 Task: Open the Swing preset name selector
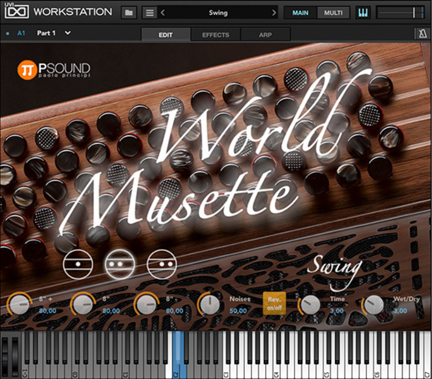pos(218,13)
